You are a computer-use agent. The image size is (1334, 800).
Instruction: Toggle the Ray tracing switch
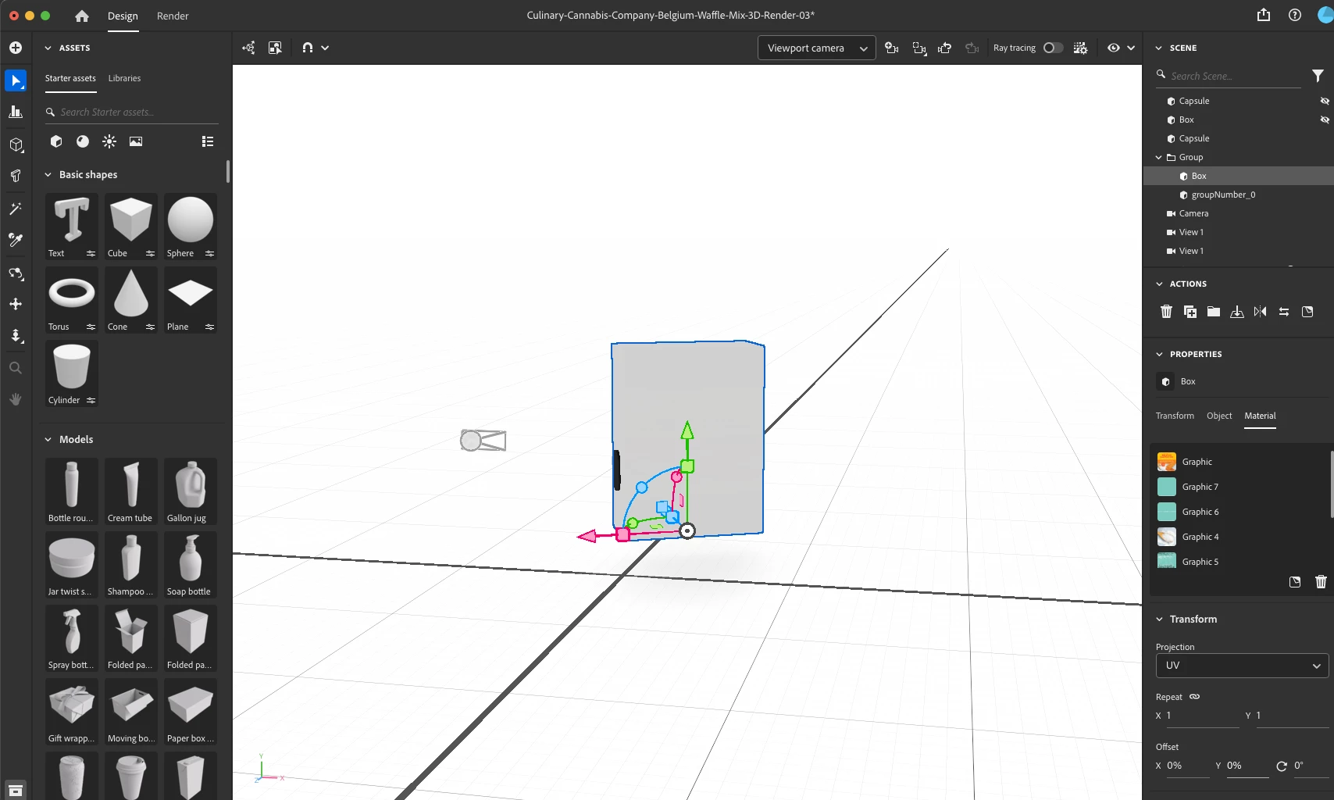coord(1053,48)
